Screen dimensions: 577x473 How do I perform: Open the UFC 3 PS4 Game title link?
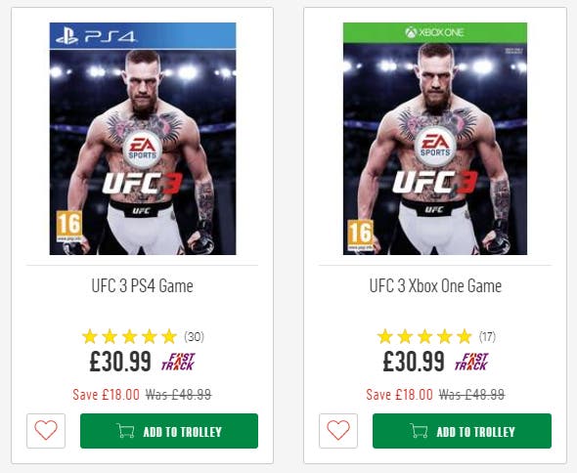click(143, 286)
